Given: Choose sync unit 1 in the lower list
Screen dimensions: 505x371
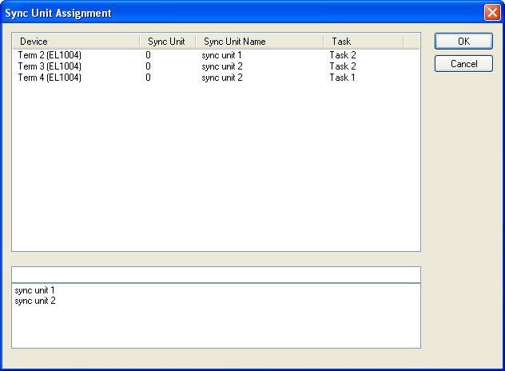Looking at the screenshot, I should (x=35, y=290).
